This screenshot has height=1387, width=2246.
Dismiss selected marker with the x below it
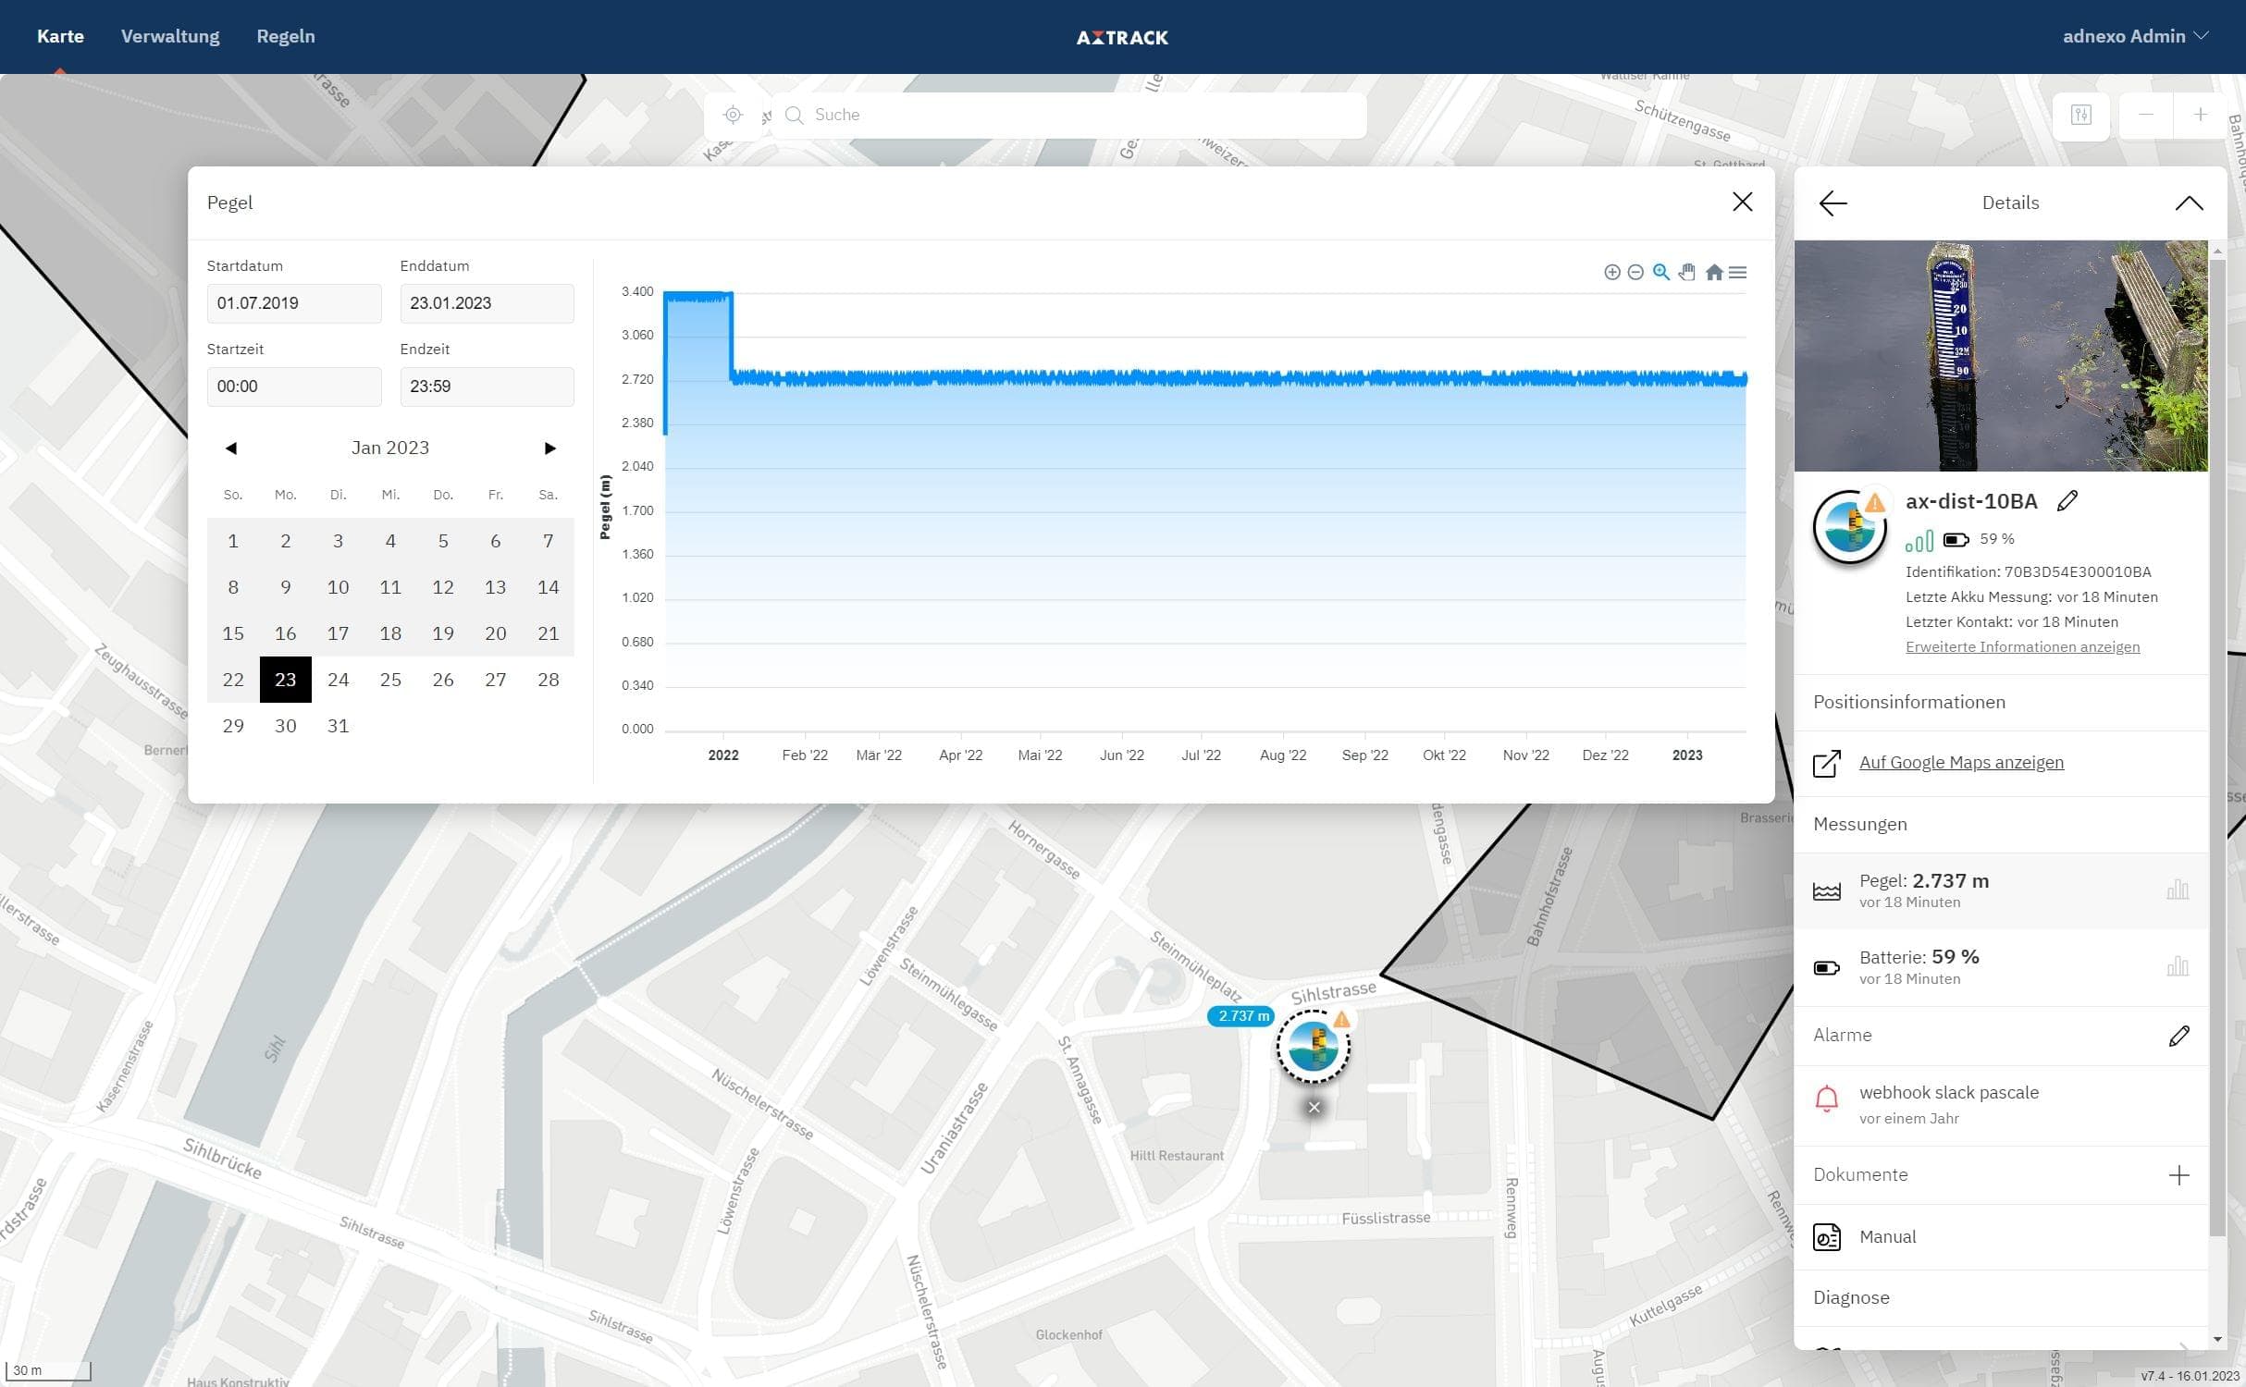pos(1314,1107)
